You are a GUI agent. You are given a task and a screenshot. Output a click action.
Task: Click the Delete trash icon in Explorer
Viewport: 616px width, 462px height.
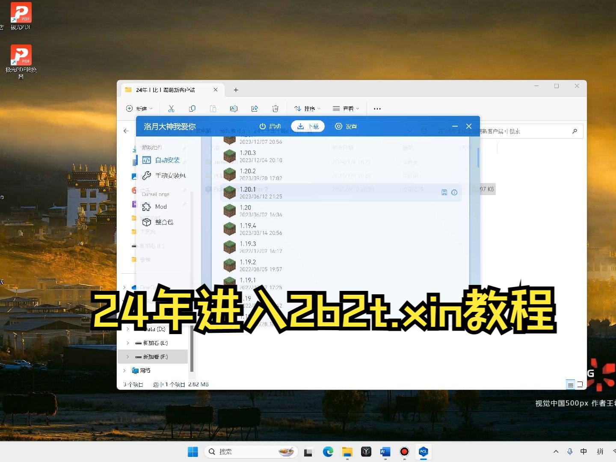point(275,109)
